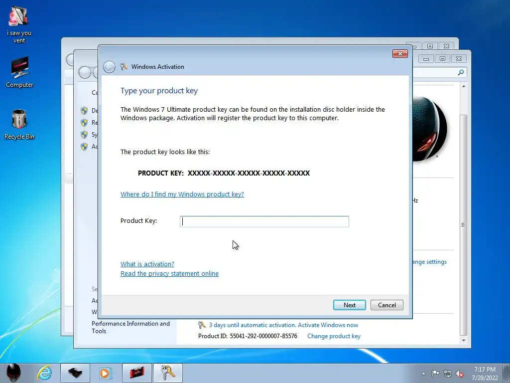Open 'Performance Information and Tools' in System window
510x383 pixels.
[130, 327]
